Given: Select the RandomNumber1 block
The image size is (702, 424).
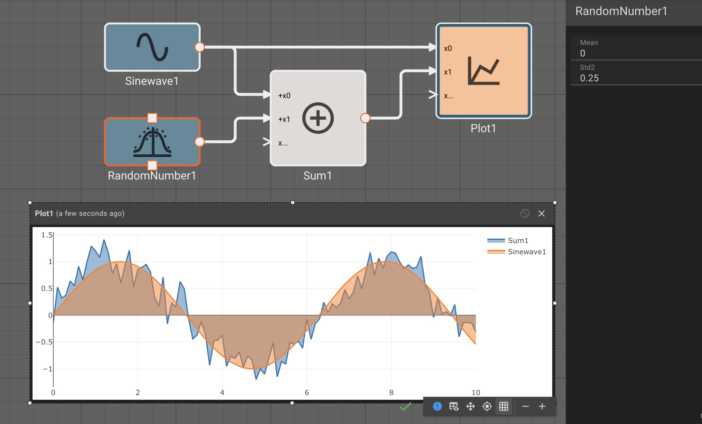Looking at the screenshot, I should point(152,142).
